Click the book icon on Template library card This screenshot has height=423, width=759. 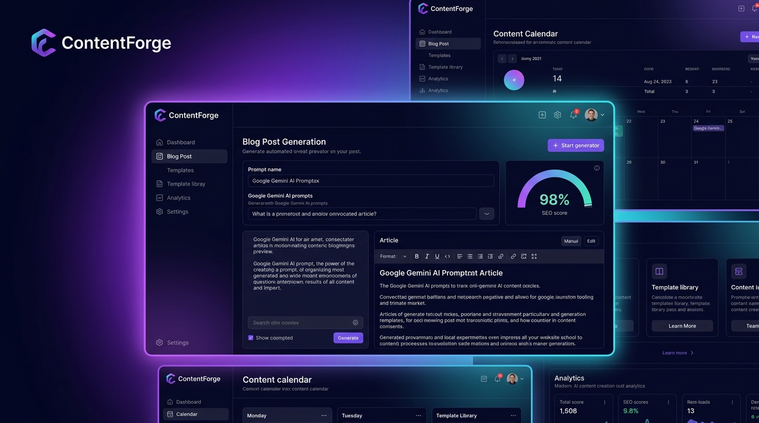659,272
